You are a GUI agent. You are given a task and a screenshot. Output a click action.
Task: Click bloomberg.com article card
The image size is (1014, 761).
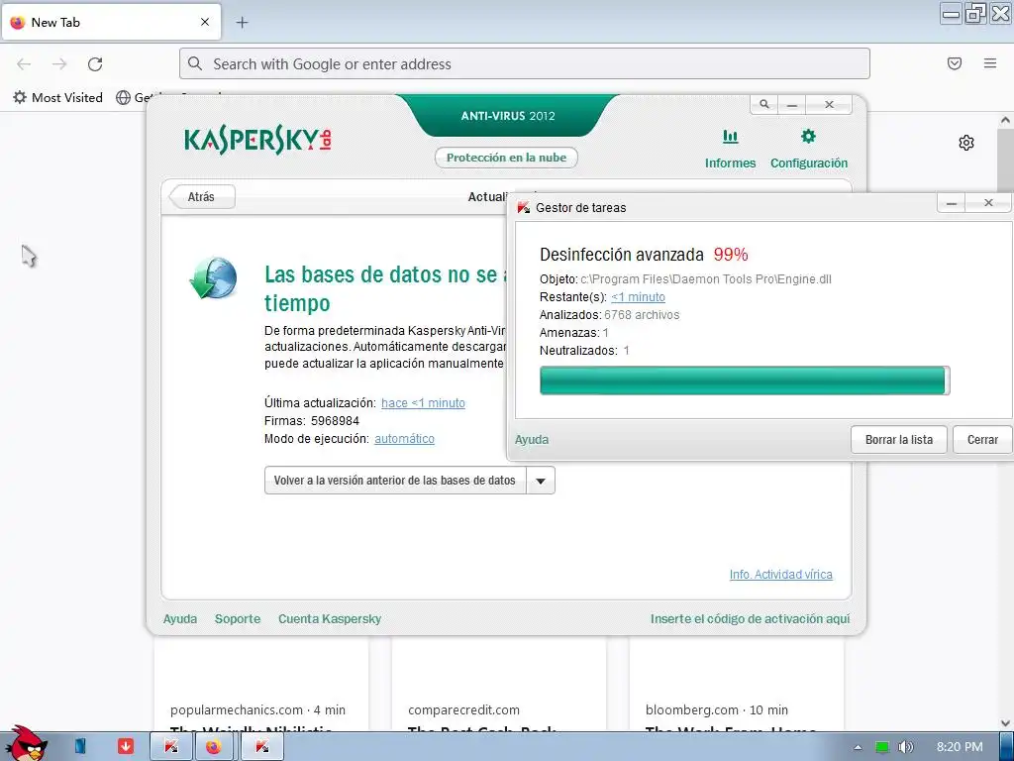coord(737,685)
